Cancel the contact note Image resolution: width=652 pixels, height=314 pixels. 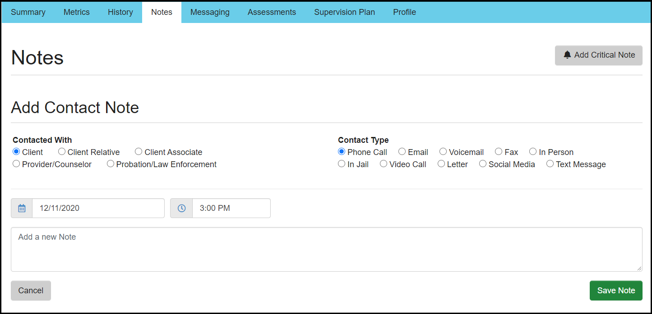[x=31, y=291]
